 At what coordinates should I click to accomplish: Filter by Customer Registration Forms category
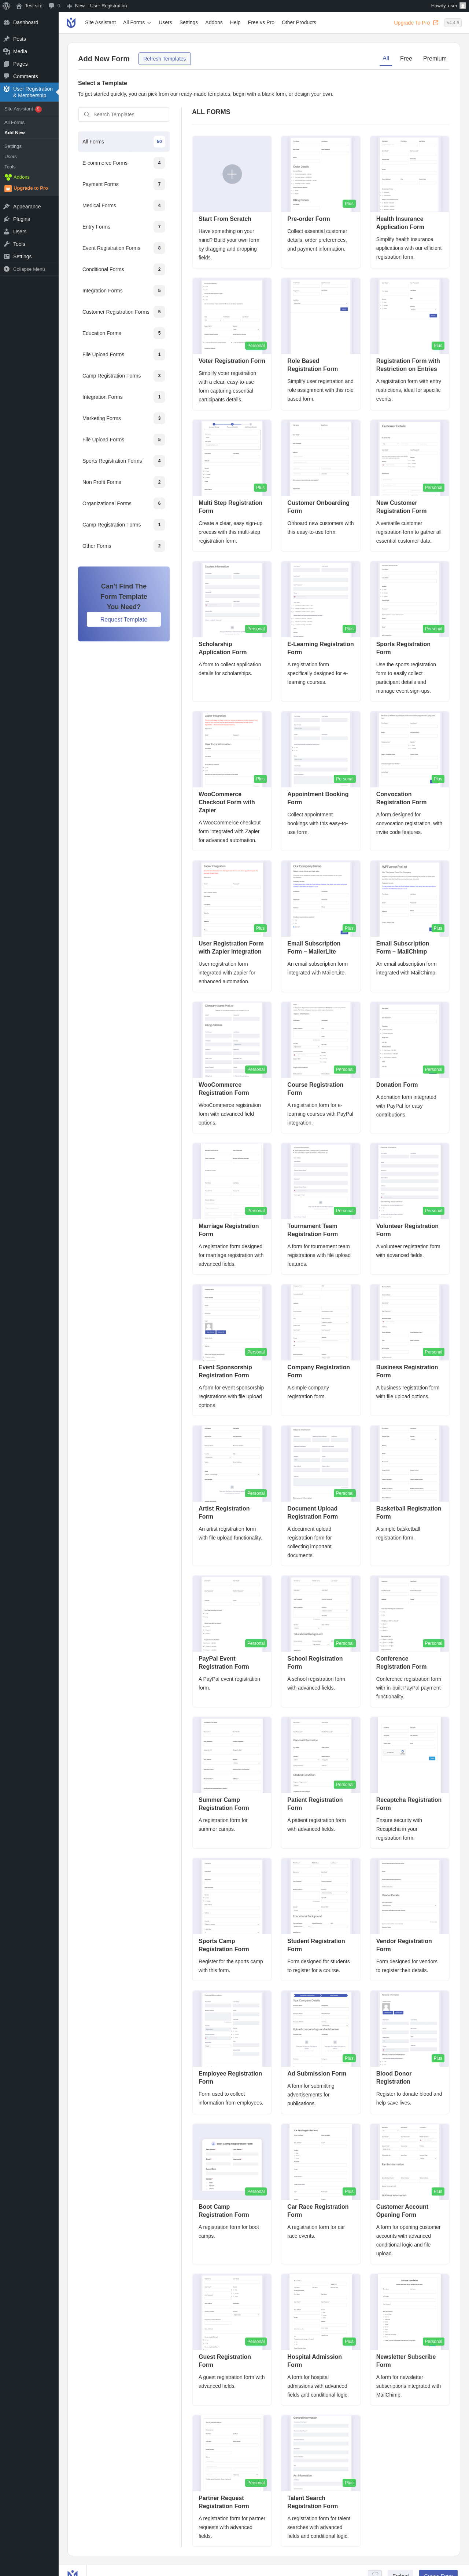(124, 312)
